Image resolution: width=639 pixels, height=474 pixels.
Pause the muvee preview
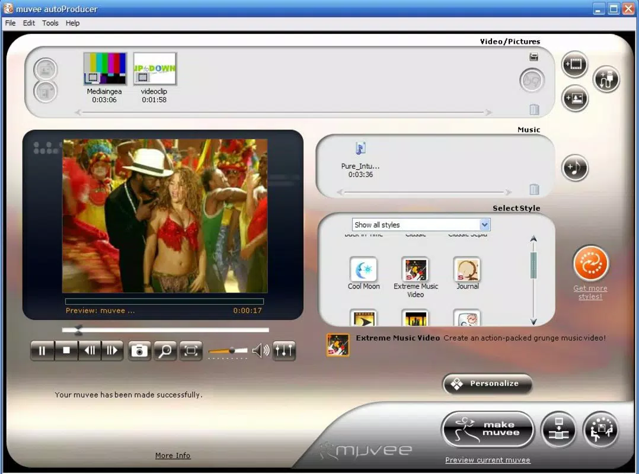tap(42, 350)
